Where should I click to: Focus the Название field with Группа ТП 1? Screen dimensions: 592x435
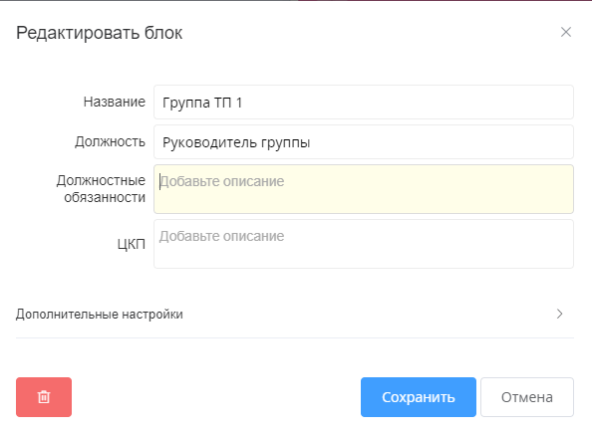click(x=364, y=103)
